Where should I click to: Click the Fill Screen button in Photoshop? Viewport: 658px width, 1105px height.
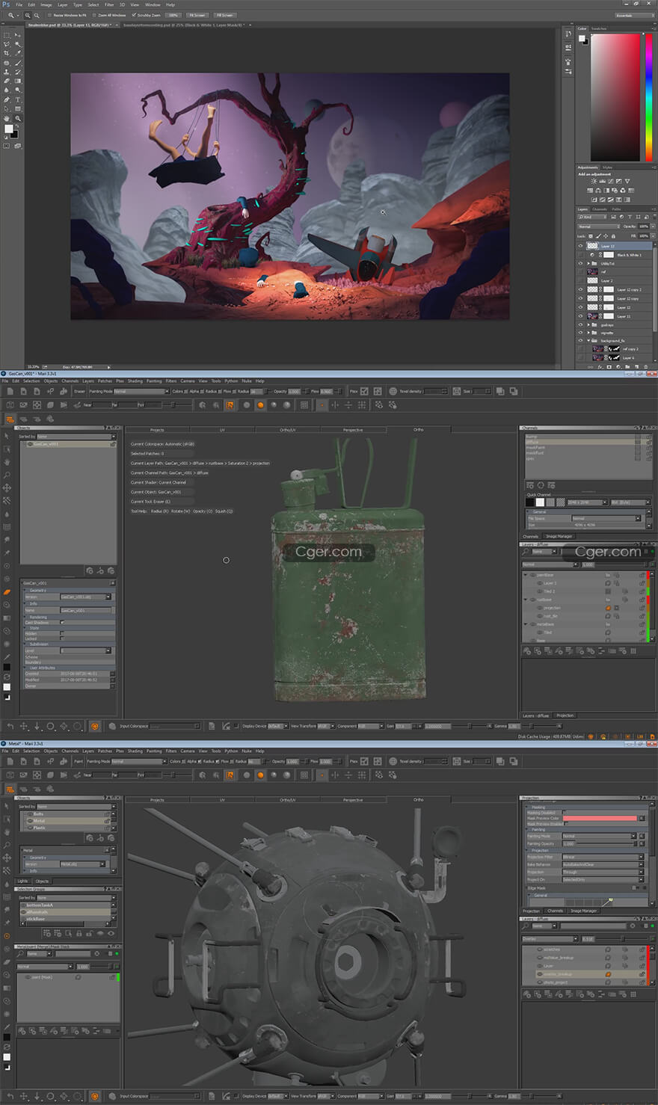(x=225, y=15)
